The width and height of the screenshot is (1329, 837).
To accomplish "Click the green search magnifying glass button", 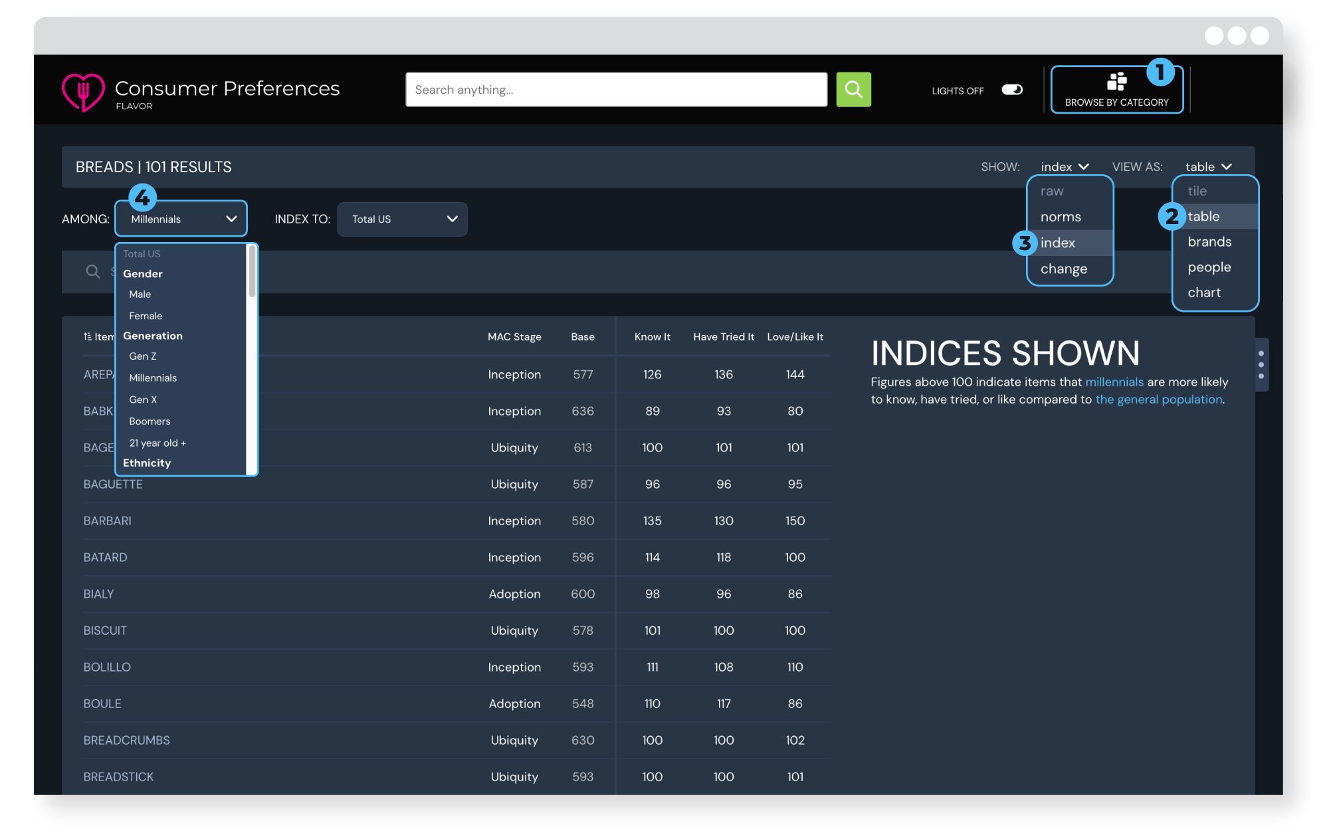I will click(x=853, y=89).
